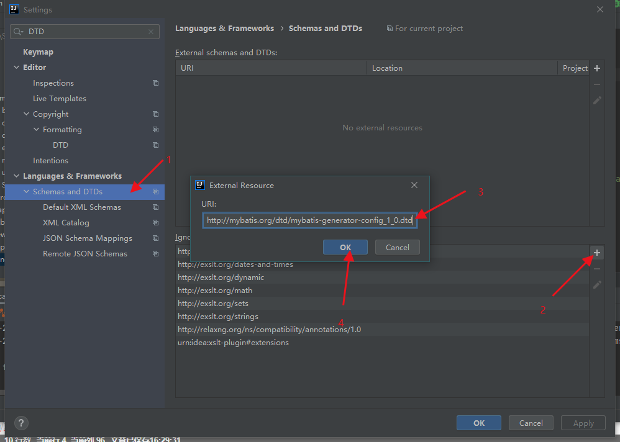Viewport: 620px width, 442px height.
Task: Collapse the Copyright node
Action: tap(25, 114)
